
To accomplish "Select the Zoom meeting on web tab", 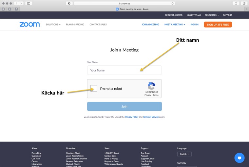I will (x=132, y=9).
